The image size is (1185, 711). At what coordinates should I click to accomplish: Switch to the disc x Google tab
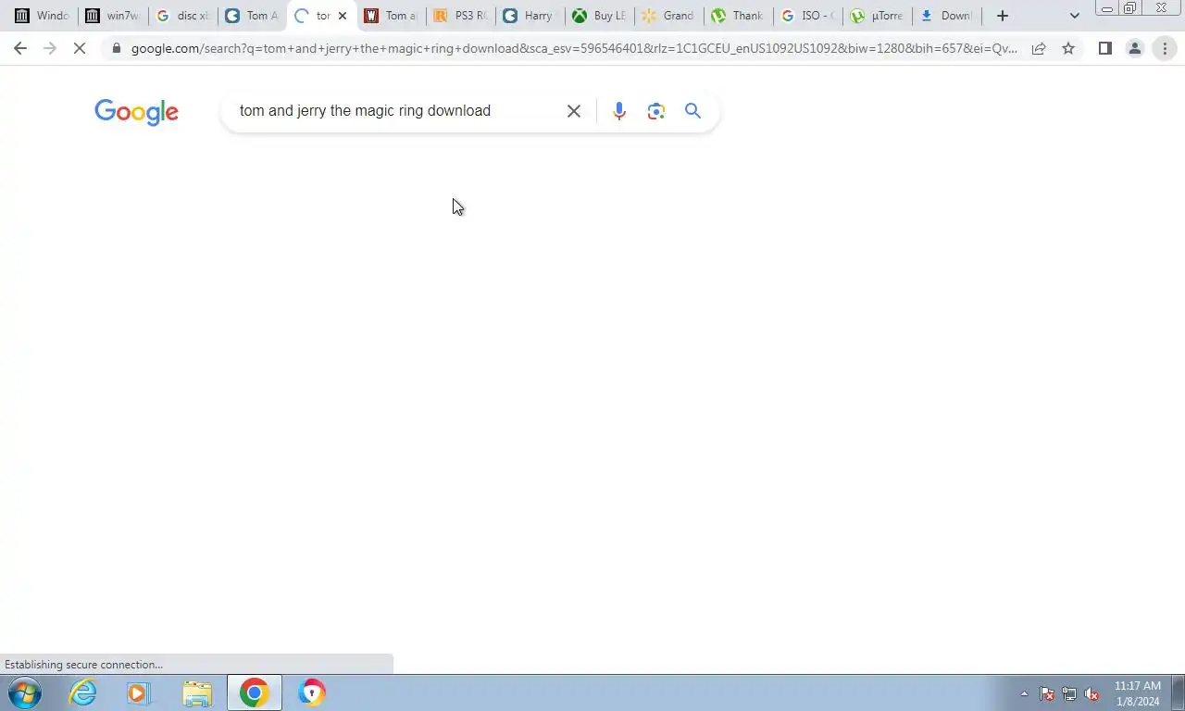tap(182, 16)
